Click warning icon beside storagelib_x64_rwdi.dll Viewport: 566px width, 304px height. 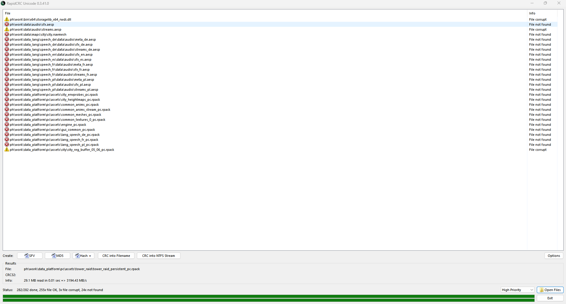(x=7, y=19)
